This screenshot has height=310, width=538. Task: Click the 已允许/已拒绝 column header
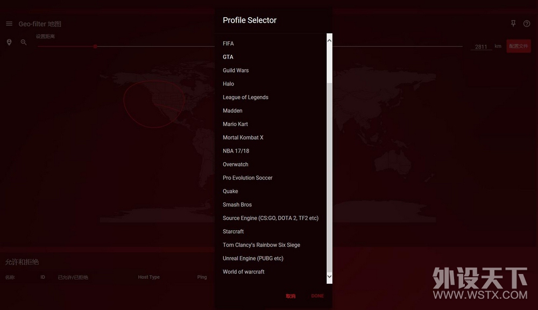[73, 277]
